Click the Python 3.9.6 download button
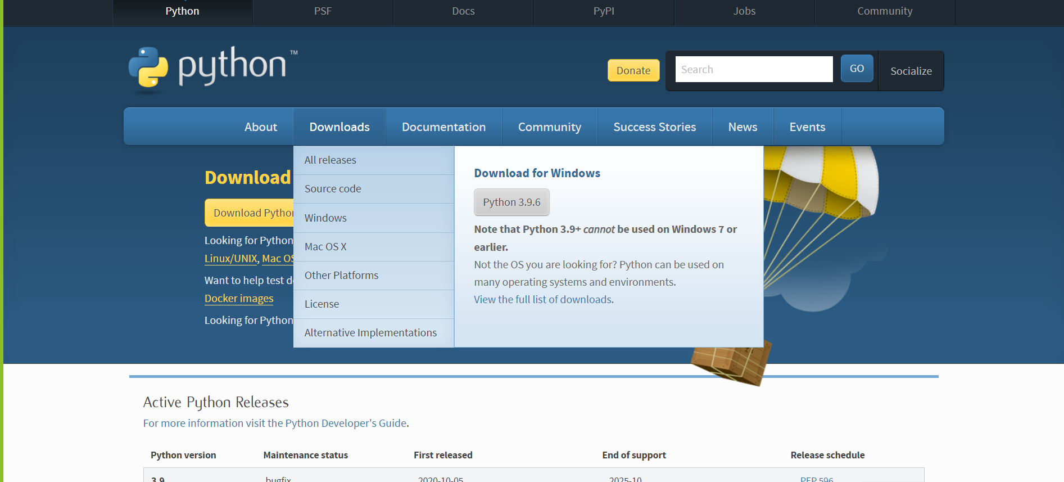 [511, 202]
